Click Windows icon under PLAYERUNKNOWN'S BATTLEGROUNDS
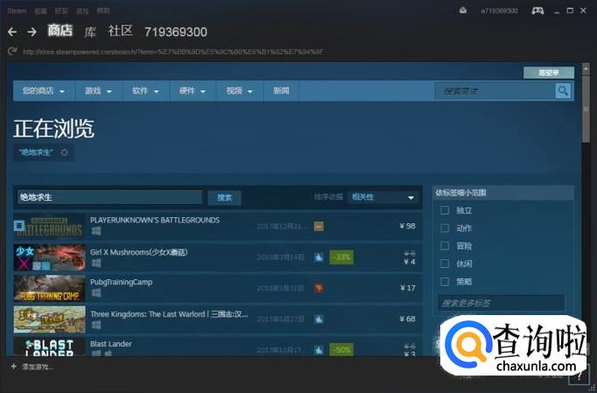 pos(96,231)
